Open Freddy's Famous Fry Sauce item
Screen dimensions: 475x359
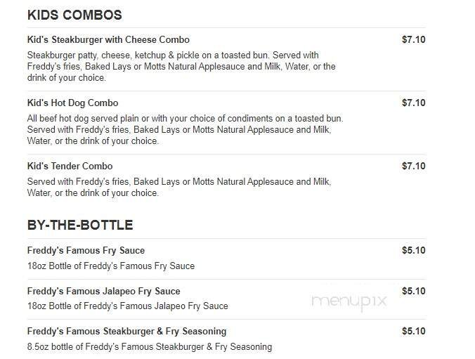(86, 251)
